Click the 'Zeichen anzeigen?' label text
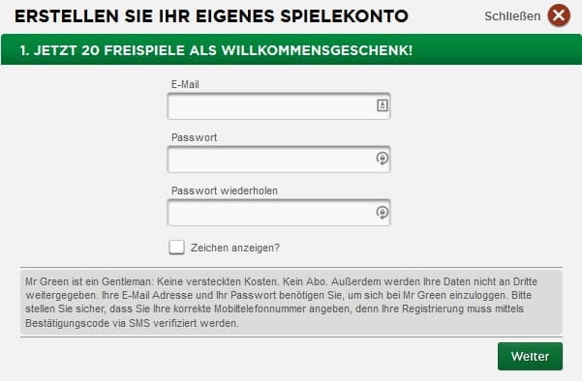Image resolution: width=582 pixels, height=381 pixels. (x=235, y=248)
